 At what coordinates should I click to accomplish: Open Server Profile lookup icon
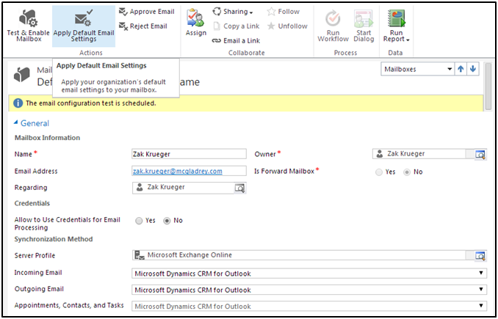pyautogui.click(x=480, y=256)
